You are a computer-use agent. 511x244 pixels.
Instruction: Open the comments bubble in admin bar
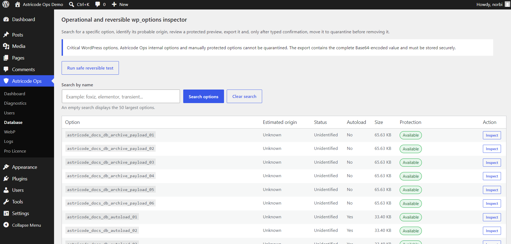point(98,4)
